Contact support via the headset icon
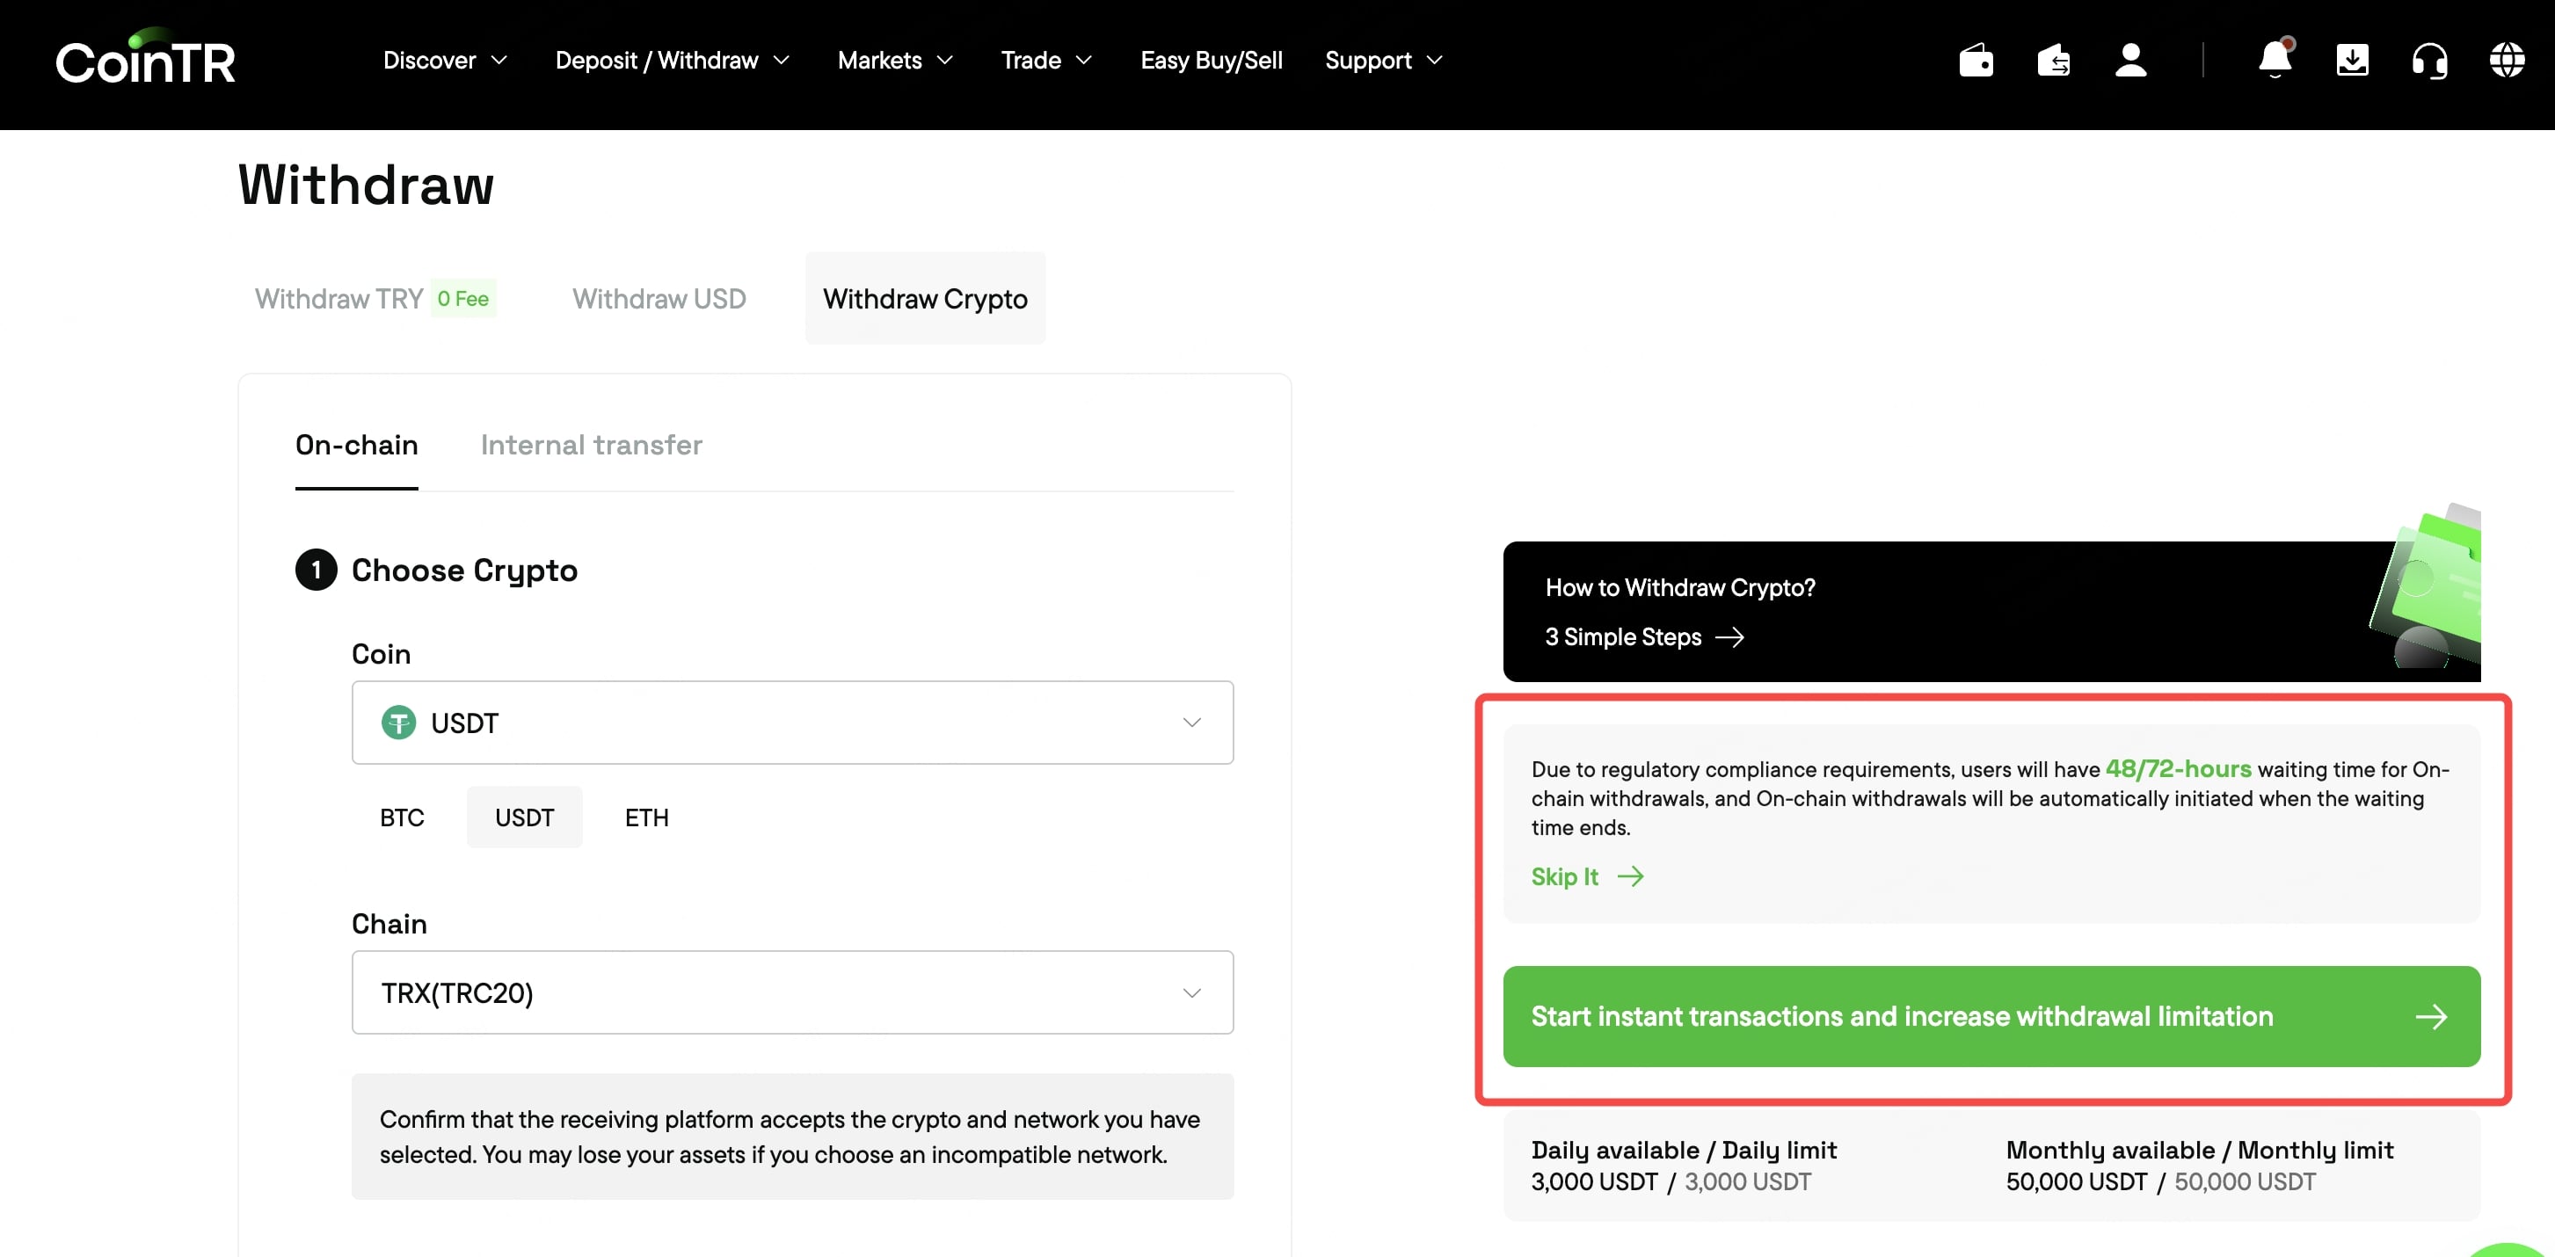The width and height of the screenshot is (2555, 1257). 2430,61
